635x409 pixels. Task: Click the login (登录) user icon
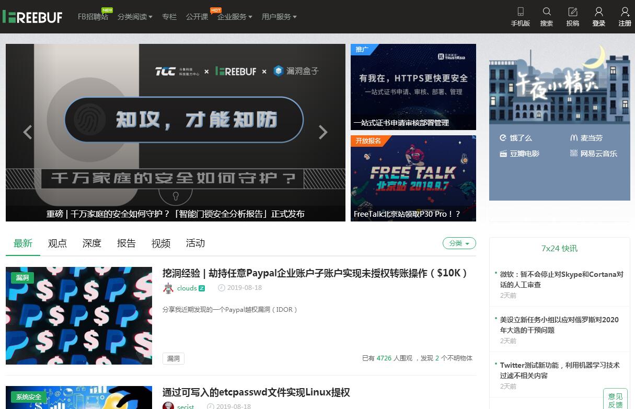[599, 12]
